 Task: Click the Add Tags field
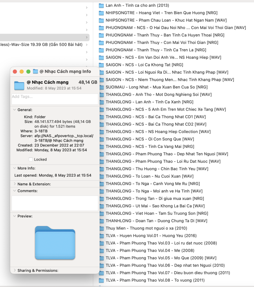click(x=55, y=99)
